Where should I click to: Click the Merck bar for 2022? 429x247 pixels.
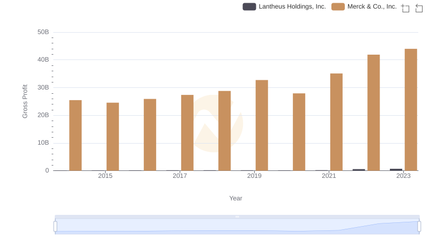(x=373, y=113)
